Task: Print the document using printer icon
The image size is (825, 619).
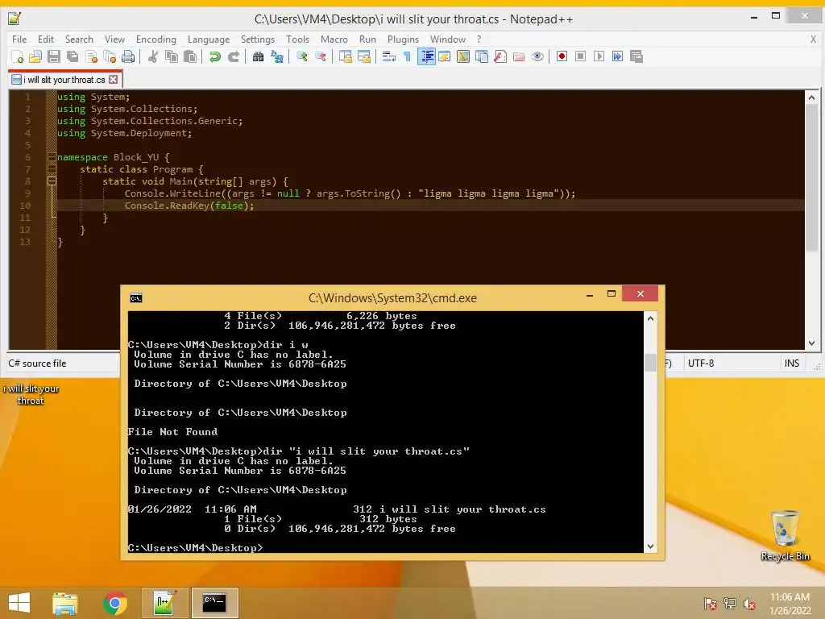Action: [128, 56]
